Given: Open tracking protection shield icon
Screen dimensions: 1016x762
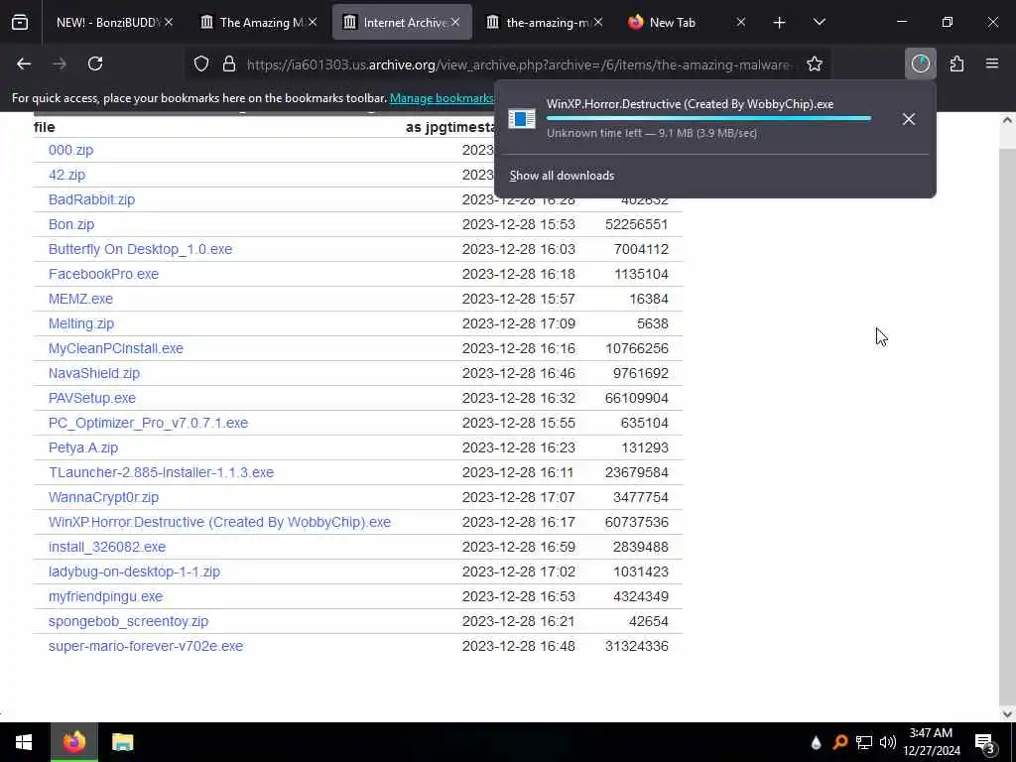Looking at the screenshot, I should [x=201, y=64].
